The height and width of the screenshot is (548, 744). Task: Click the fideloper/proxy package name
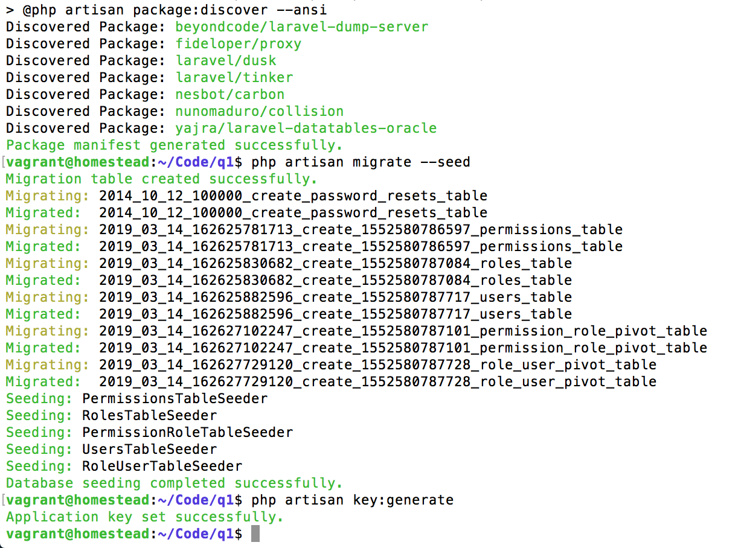pyautogui.click(x=238, y=43)
